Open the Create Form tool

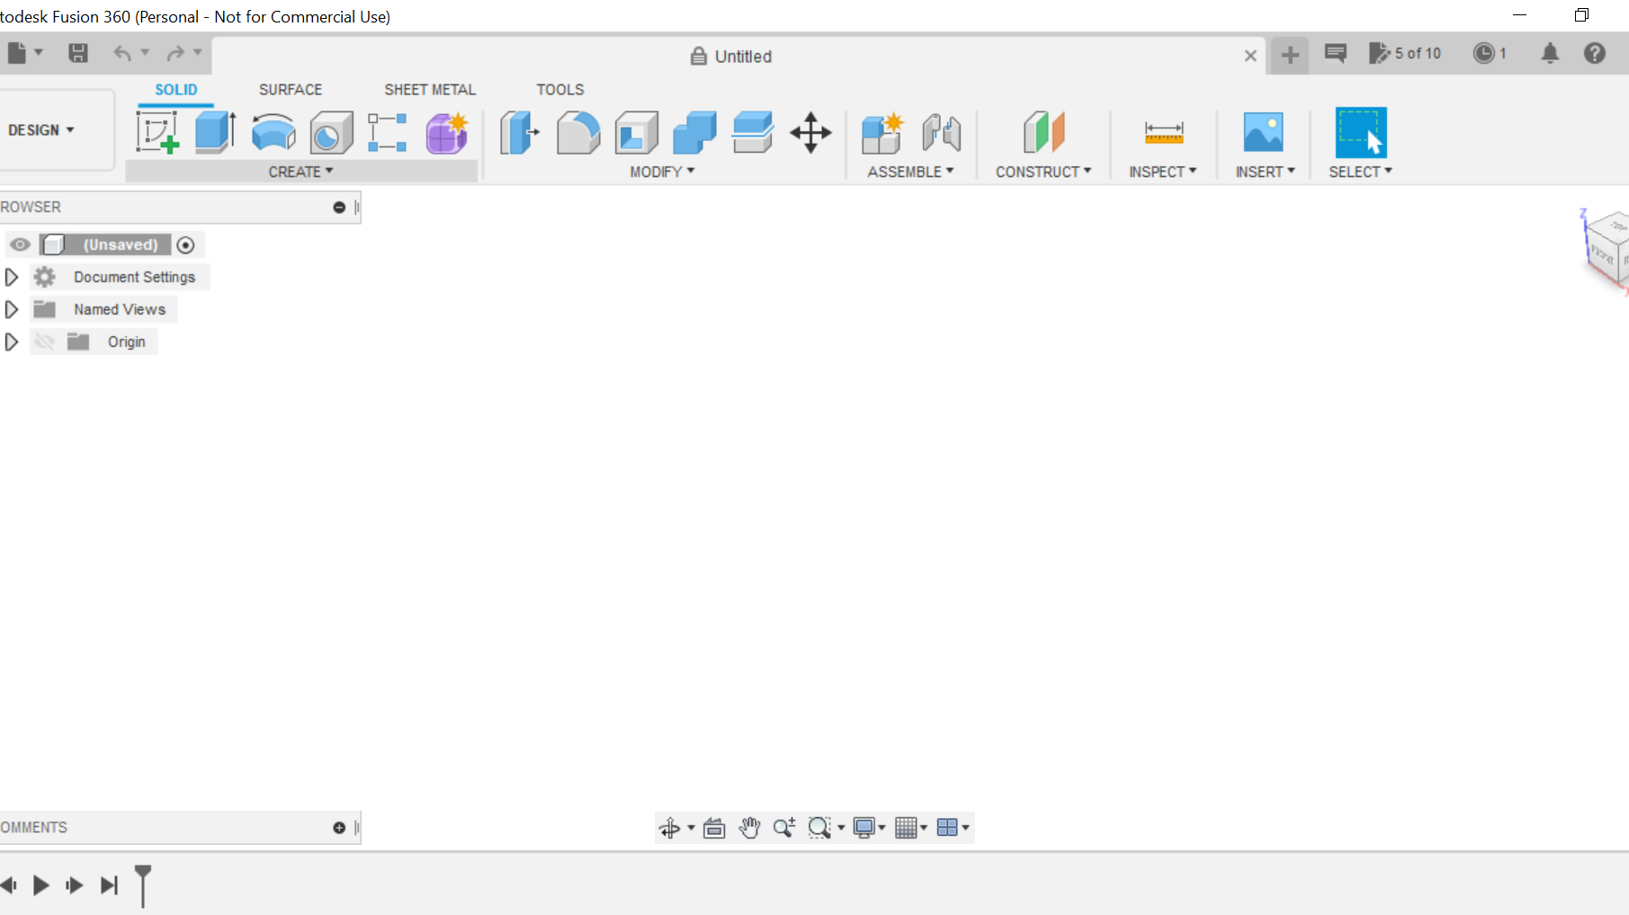[x=447, y=131]
